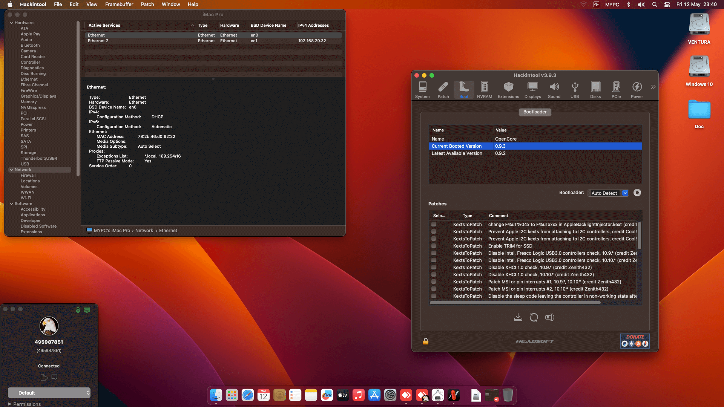Click the patches list horizontal scrollbar
Image resolution: width=724 pixels, height=407 pixels.
[515, 303]
